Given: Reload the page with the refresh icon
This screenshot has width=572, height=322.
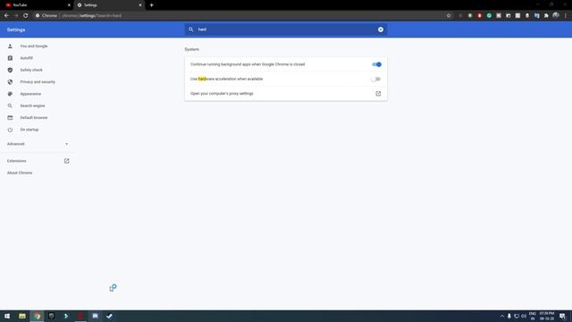Looking at the screenshot, I should (26, 16).
